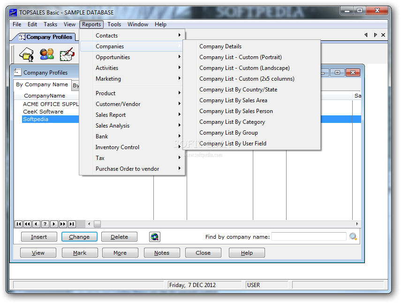This screenshot has height=303, width=401.
Task: Click the Change button
Action: tap(79, 237)
